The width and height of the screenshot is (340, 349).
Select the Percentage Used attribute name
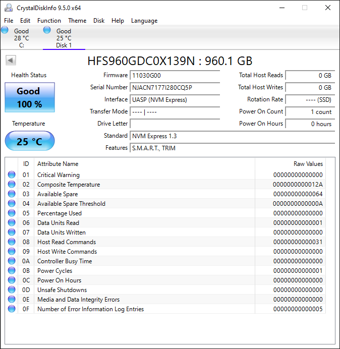tap(60, 213)
